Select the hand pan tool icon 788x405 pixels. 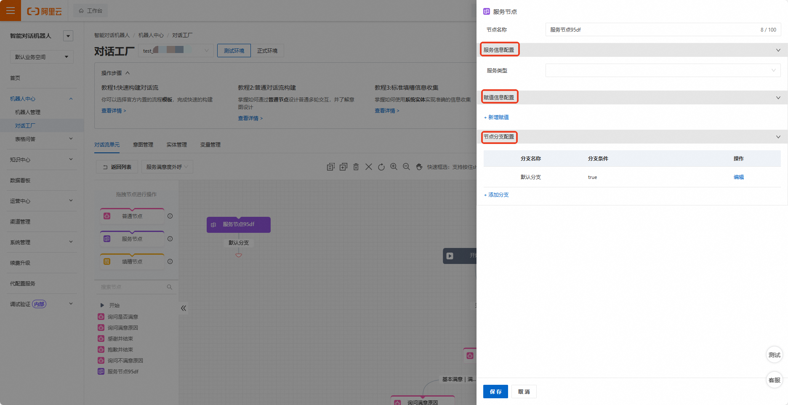click(x=419, y=167)
